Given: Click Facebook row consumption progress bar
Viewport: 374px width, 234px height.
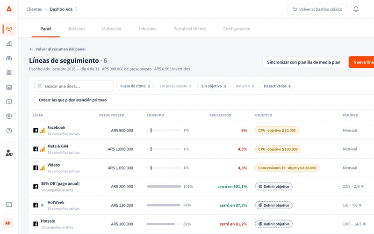Looking at the screenshot, I should click(x=164, y=131).
